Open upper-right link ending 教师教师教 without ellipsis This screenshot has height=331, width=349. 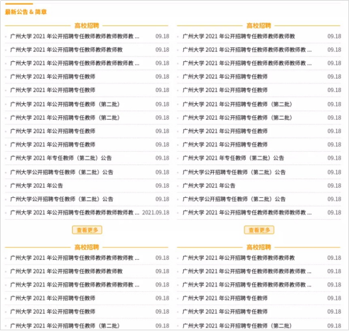pos(239,36)
